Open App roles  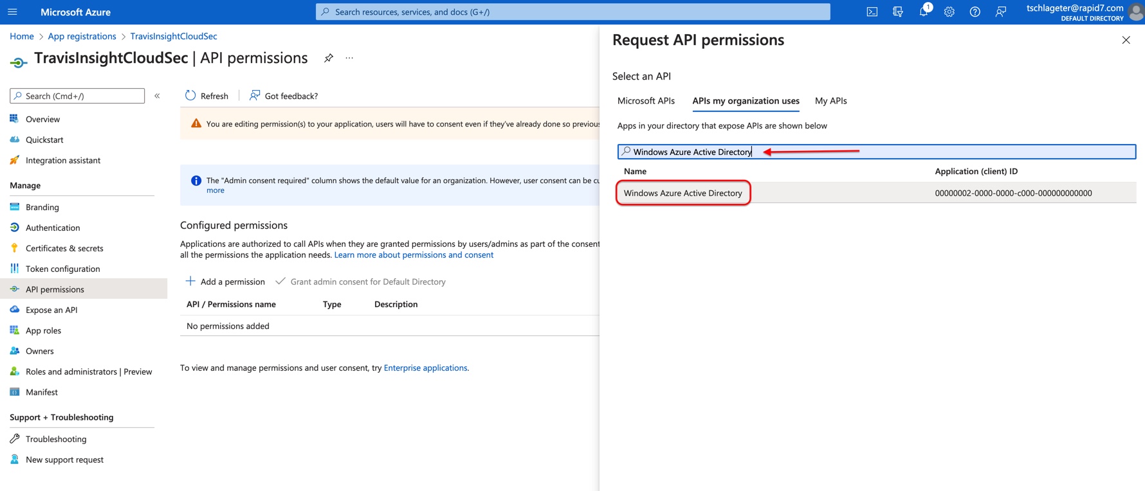[x=43, y=330]
